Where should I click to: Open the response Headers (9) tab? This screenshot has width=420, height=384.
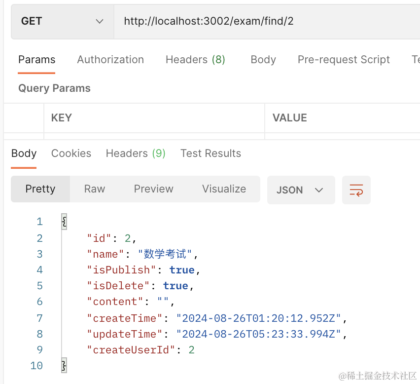coord(136,154)
